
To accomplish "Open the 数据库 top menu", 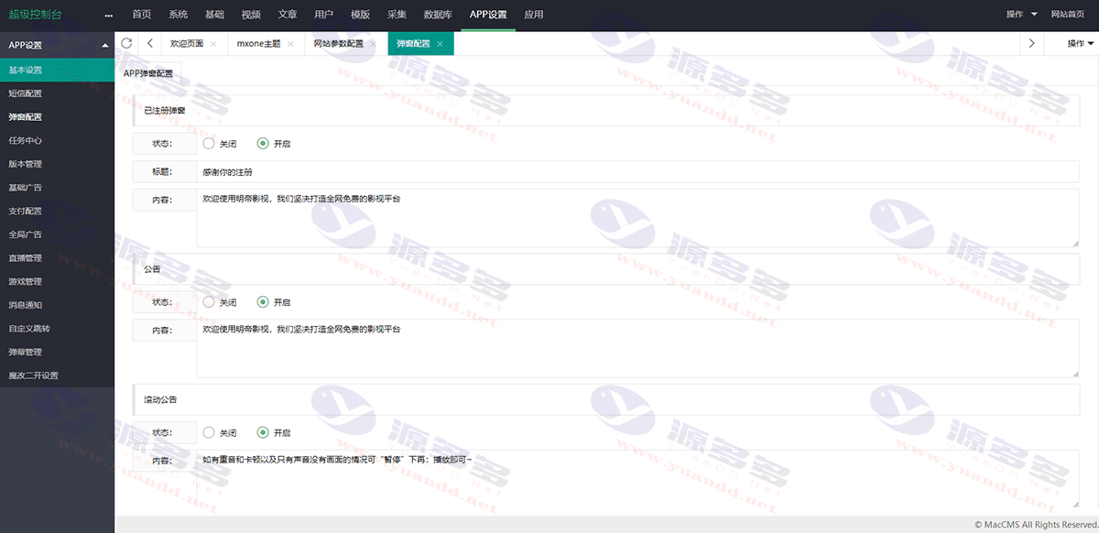I will 438,15.
